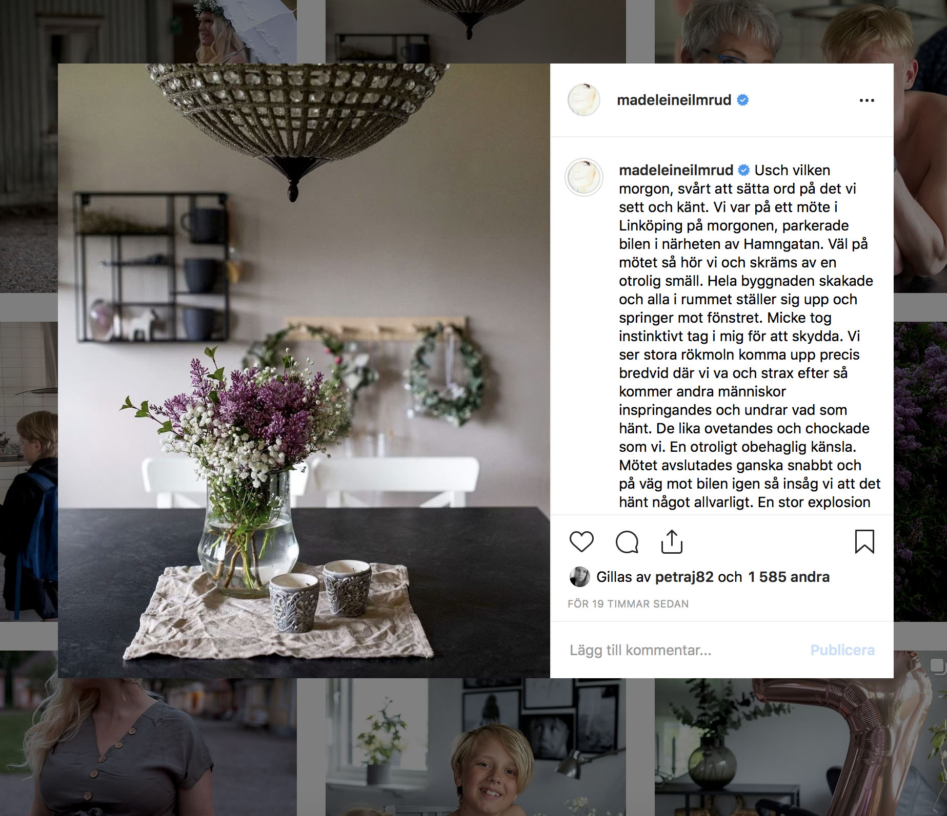This screenshot has height=816, width=947.
Task: Open petraj82 profile from likes line
Action: pyautogui.click(x=684, y=577)
